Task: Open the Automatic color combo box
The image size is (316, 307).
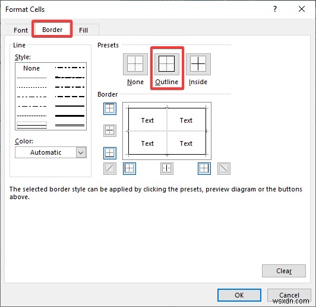Action: point(51,152)
